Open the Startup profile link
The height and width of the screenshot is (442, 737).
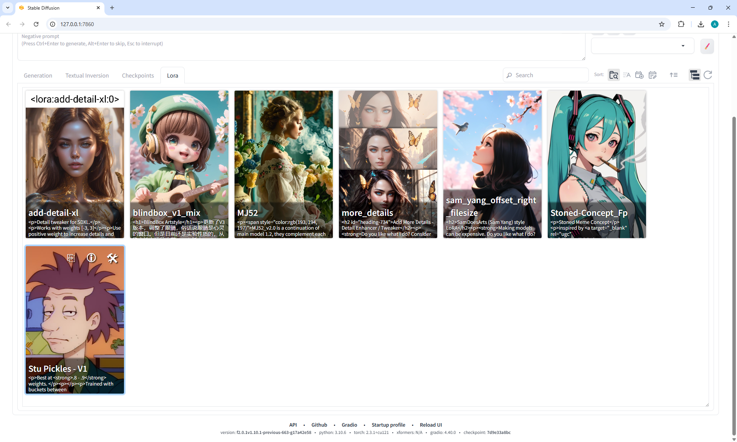[x=388, y=425]
